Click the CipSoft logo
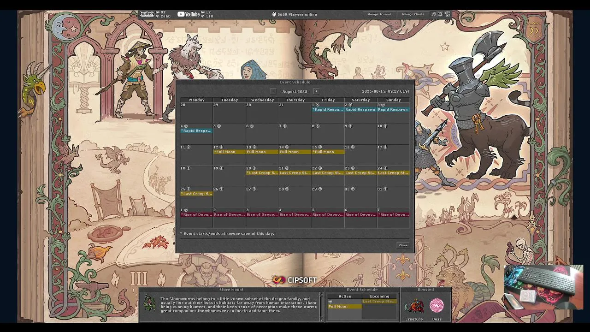Image resolution: width=590 pixels, height=332 pixels. [295, 280]
